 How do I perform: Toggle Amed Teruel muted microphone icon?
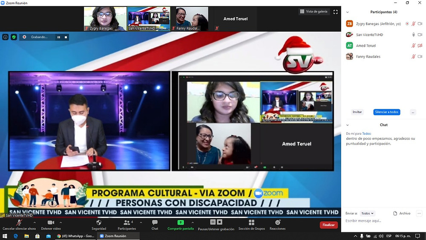(414, 45)
